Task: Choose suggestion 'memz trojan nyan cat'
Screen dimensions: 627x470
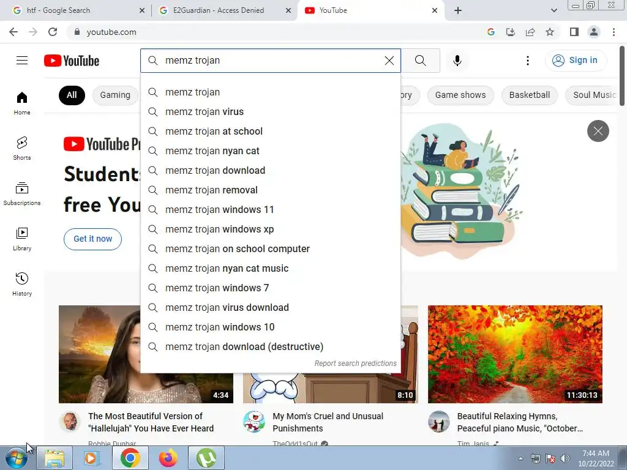Action: click(270, 151)
